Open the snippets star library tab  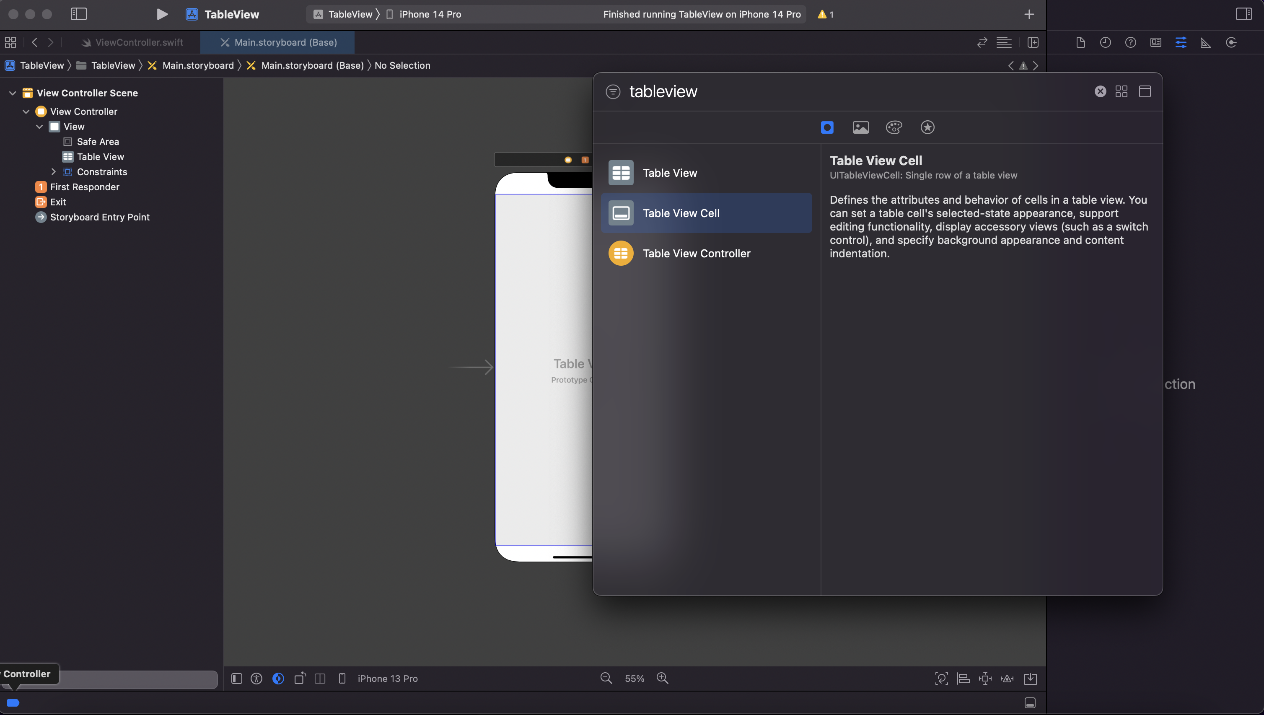927,128
